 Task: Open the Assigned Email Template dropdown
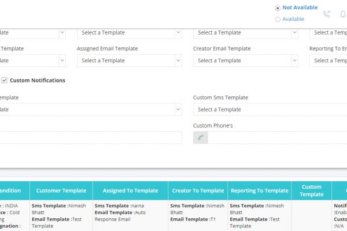(x=130, y=61)
